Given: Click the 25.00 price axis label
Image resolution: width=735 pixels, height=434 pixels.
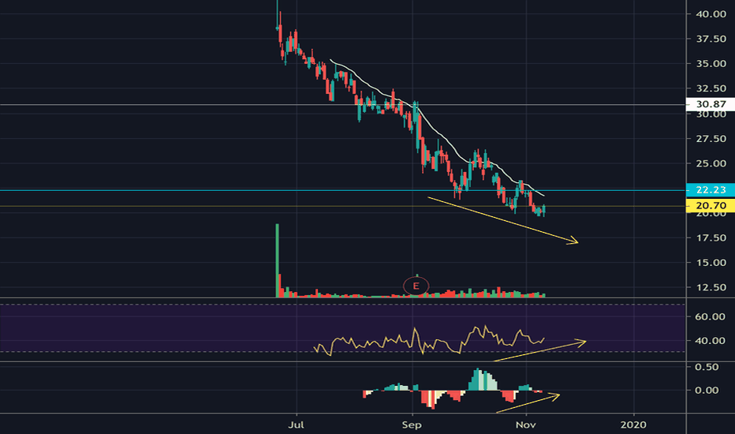Looking at the screenshot, I should point(711,164).
